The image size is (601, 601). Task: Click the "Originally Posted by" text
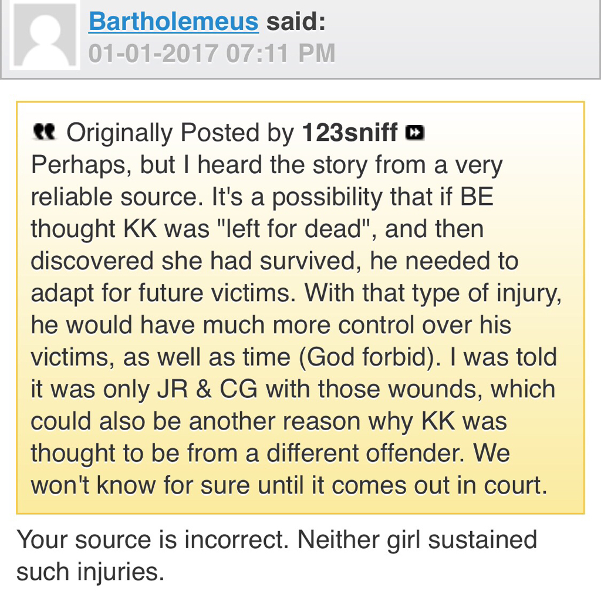pos(180,133)
